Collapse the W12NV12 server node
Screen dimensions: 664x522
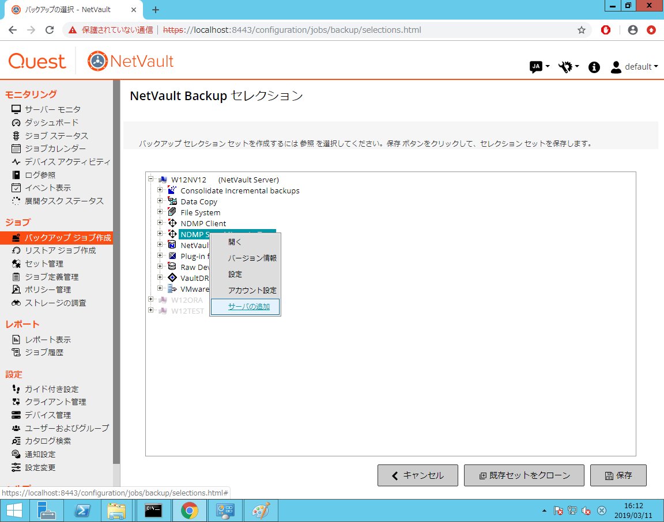pos(151,179)
